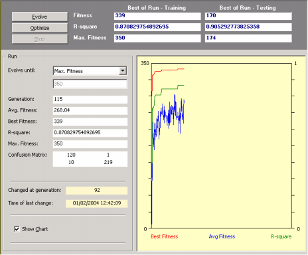Click the green R-square legend label

click(281, 236)
